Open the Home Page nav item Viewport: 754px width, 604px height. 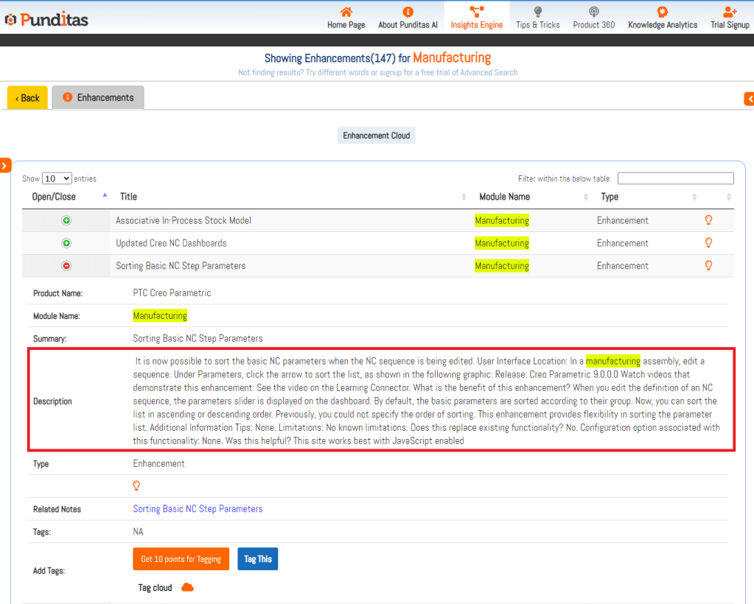tap(346, 18)
